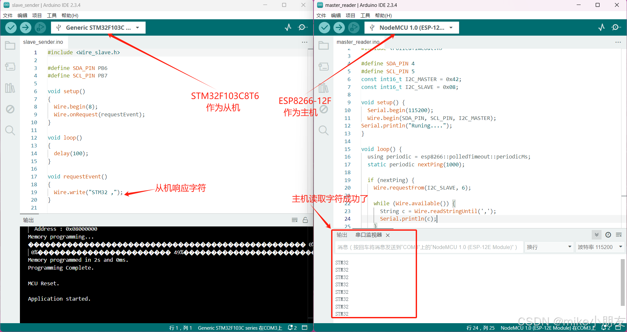The image size is (627, 332).
Task: Open Boards Manager in master_reader sidebar
Action: 324,67
